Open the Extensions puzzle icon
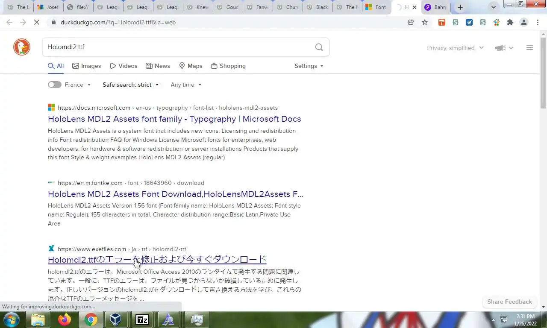Screen dimensions: 547x328 tap(510, 22)
